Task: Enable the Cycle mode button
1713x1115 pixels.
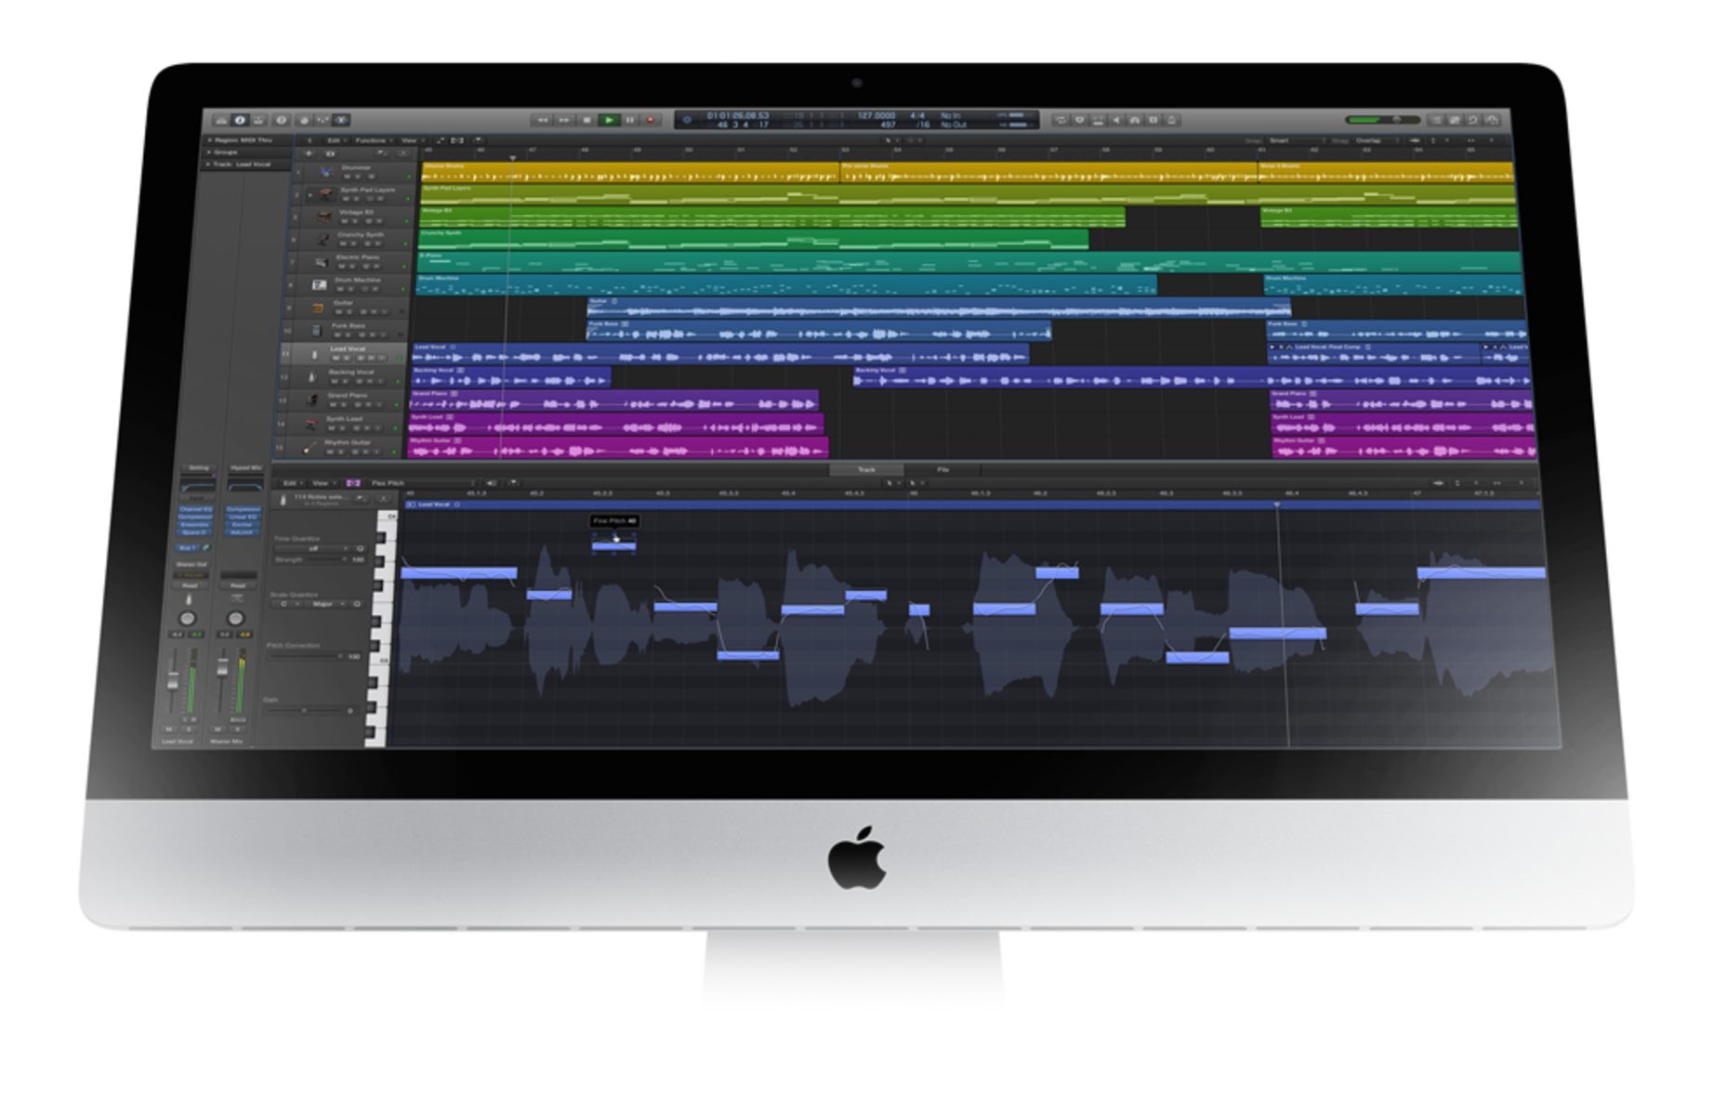Action: 1061,120
